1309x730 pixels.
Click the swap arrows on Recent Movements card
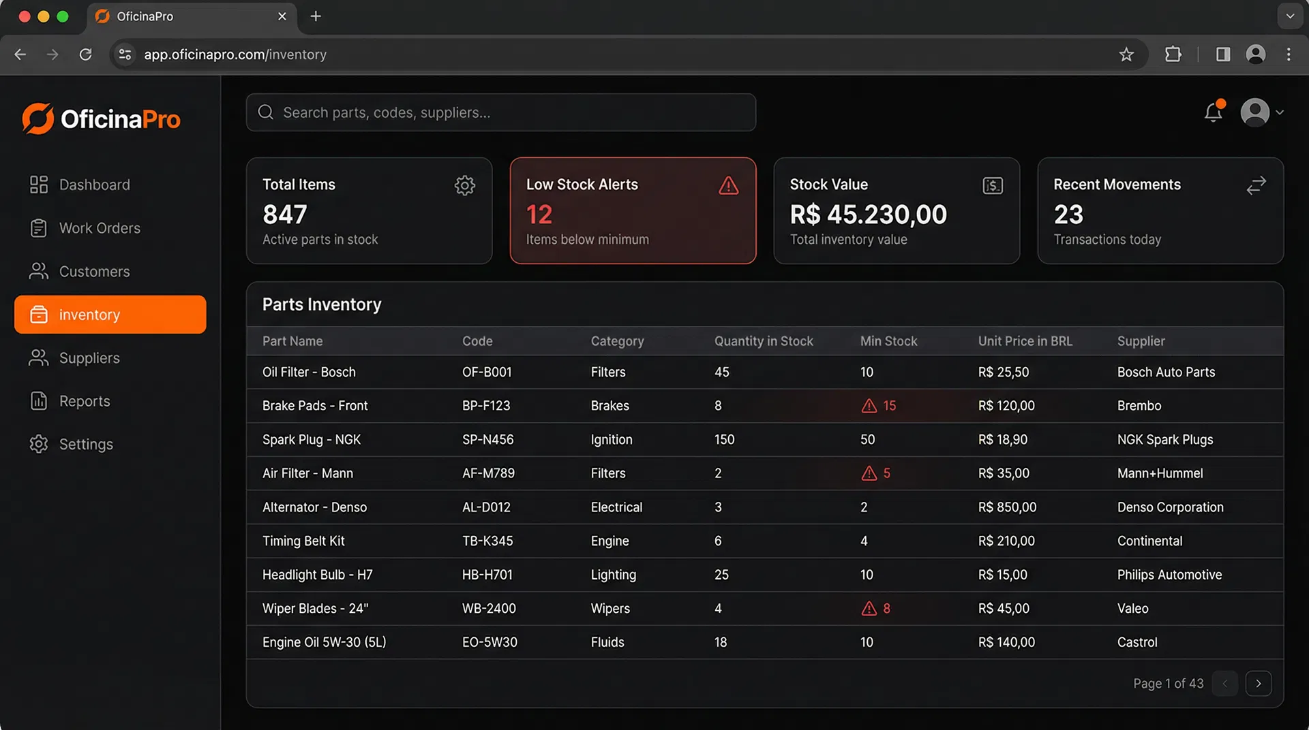1256,185
